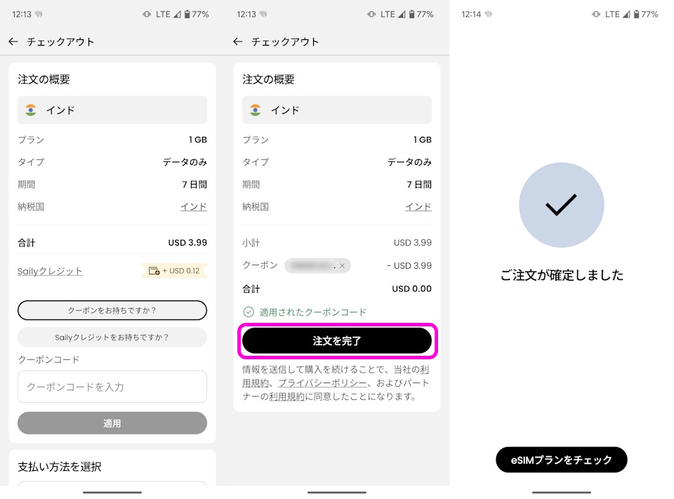Focus the クーポンコードを入力 text field
Image resolution: width=674 pixels, height=499 pixels.
pos(112,387)
